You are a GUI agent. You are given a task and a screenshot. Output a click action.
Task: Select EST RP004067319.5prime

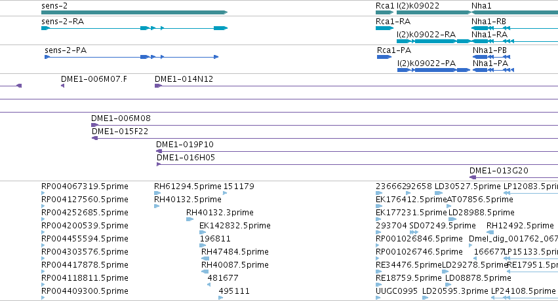(85, 186)
